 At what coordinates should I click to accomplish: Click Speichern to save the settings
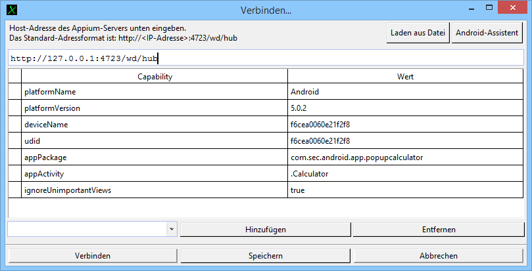266,255
